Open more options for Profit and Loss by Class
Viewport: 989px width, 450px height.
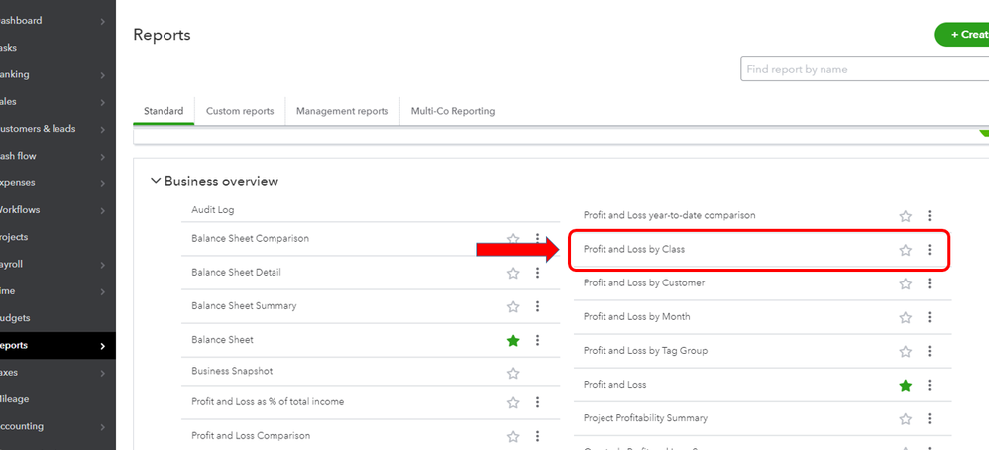coord(929,250)
